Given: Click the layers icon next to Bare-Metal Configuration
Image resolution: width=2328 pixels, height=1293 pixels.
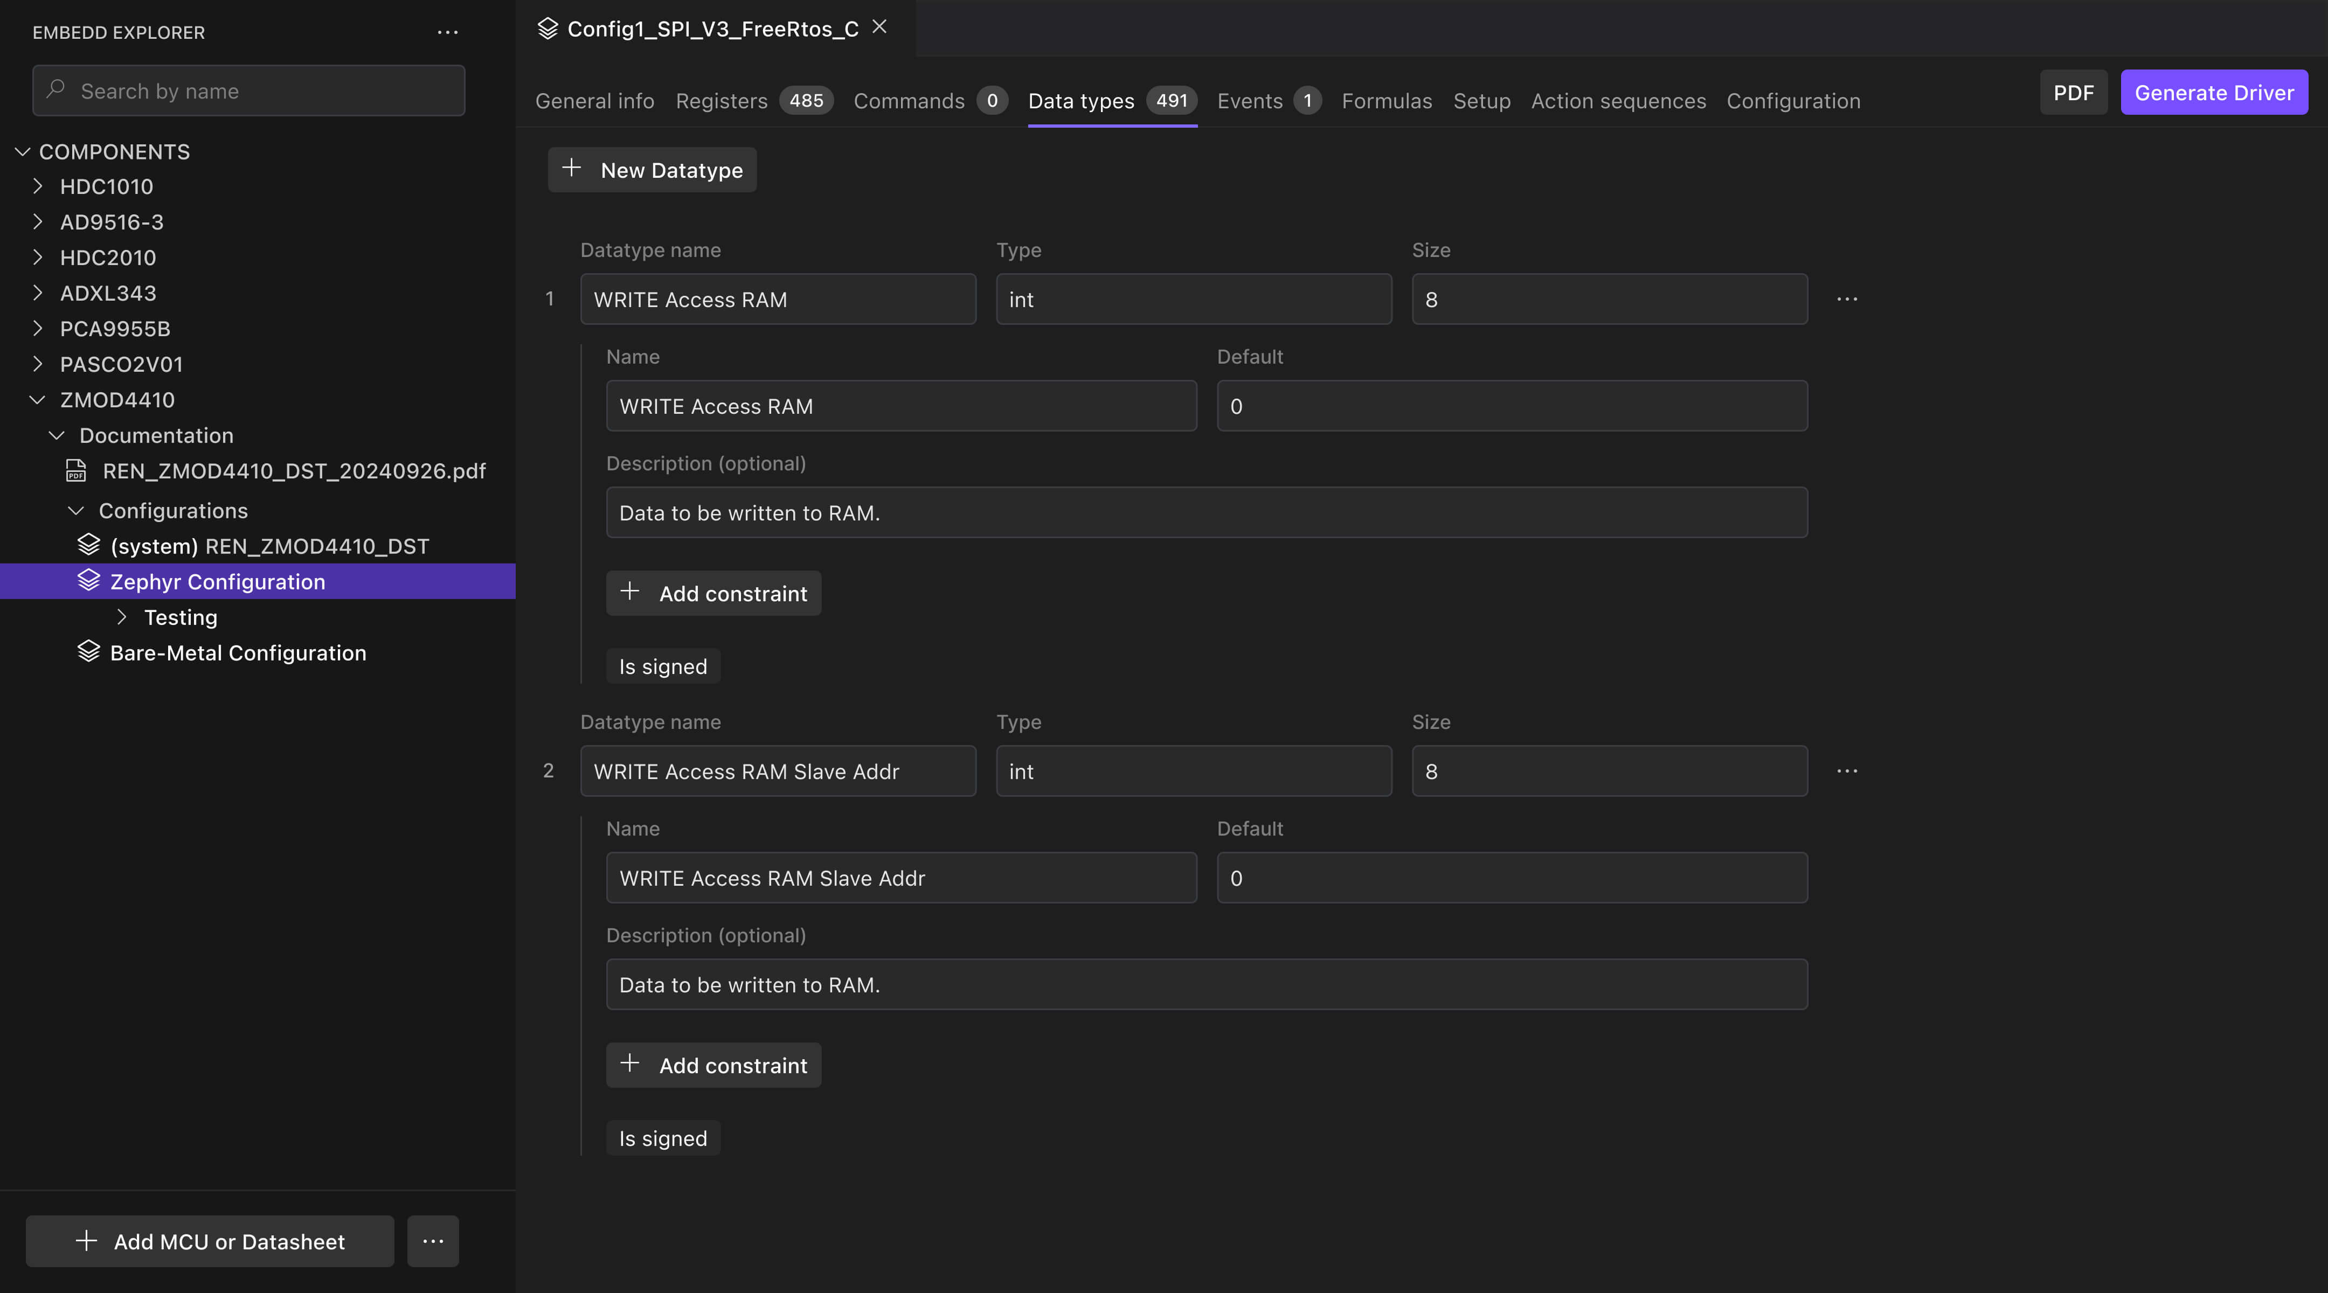Looking at the screenshot, I should 88,652.
